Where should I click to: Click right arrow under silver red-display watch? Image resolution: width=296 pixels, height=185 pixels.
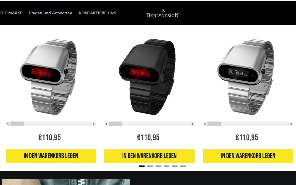pos(94,124)
